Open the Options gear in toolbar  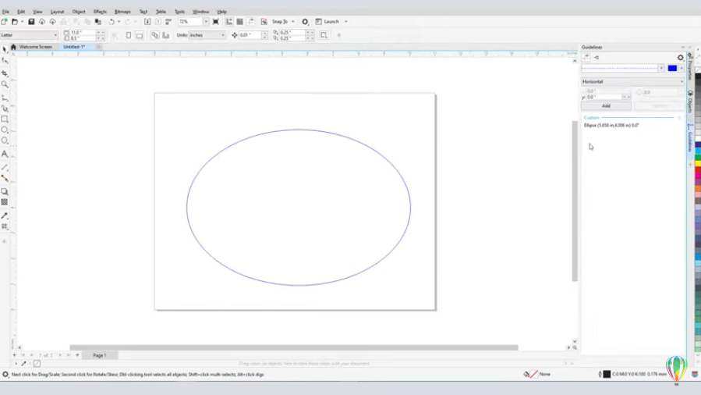coord(305,22)
